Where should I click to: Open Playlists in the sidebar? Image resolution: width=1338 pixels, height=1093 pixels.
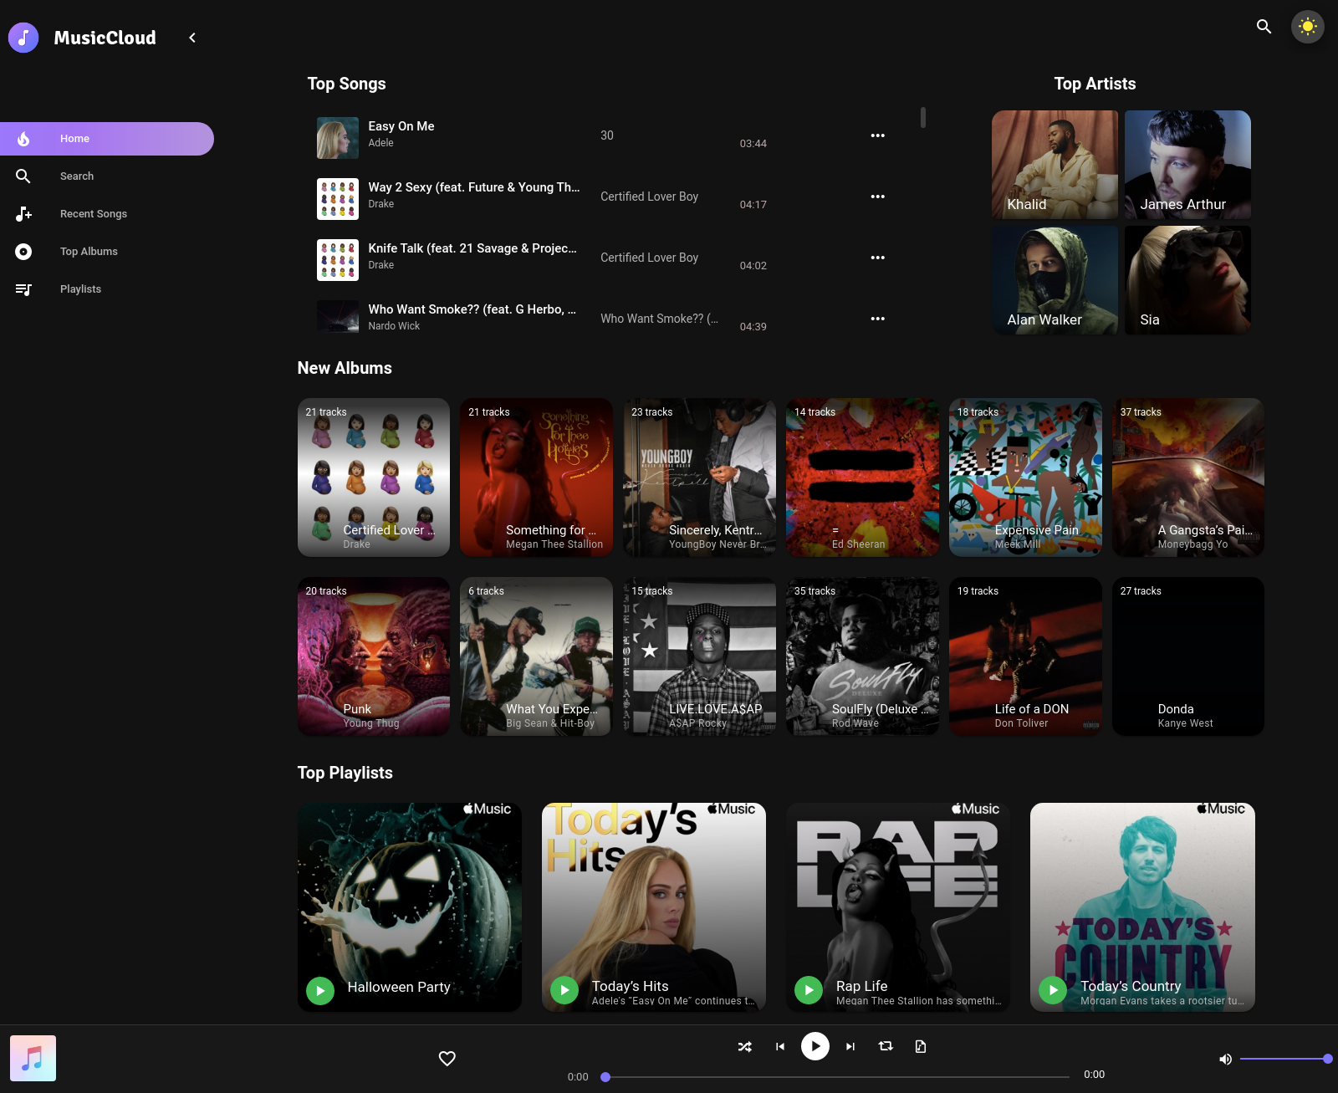point(107,289)
